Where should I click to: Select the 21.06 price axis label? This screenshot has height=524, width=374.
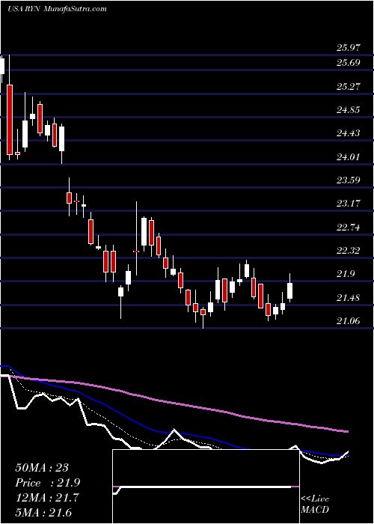click(349, 321)
